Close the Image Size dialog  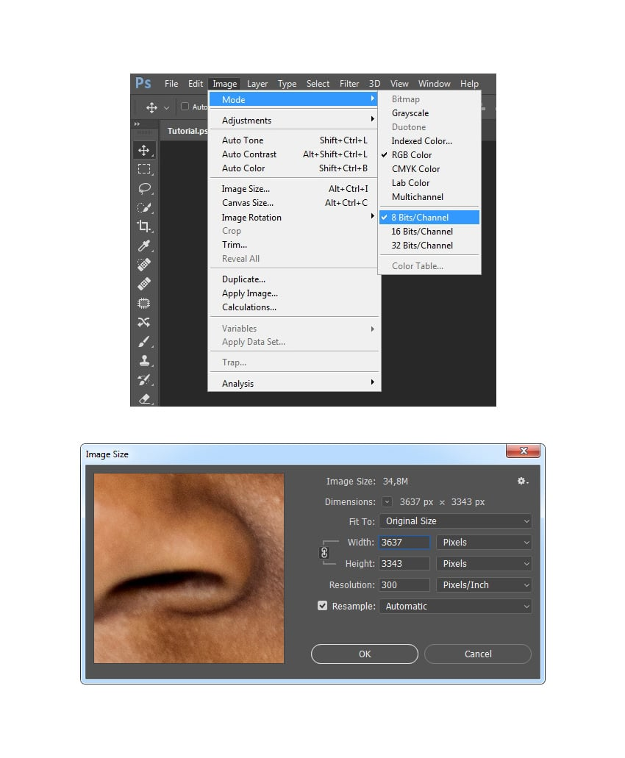(x=524, y=451)
